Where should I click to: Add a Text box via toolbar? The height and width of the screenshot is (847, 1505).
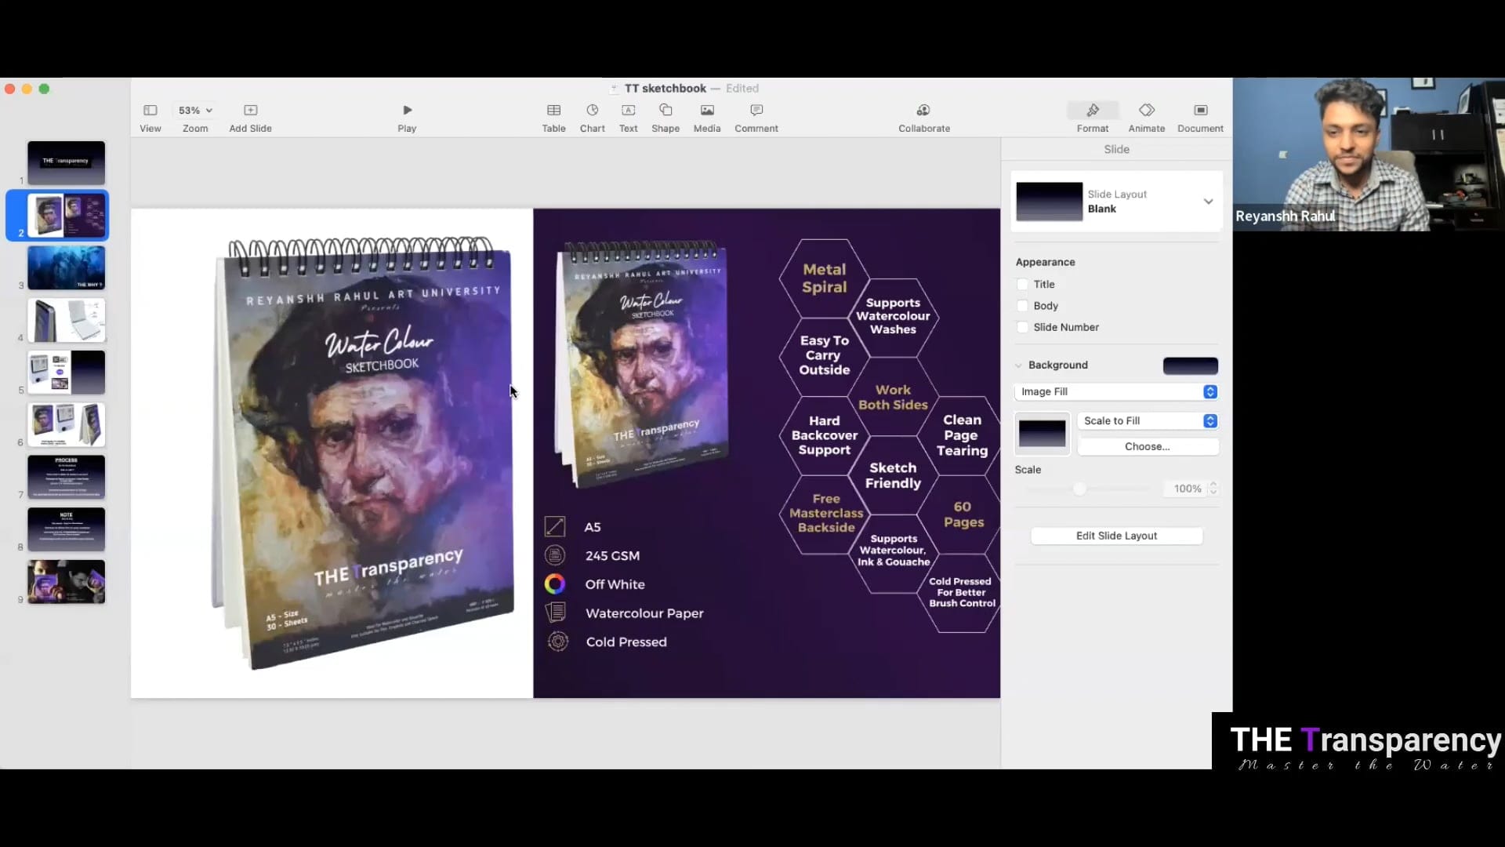pos(628,111)
